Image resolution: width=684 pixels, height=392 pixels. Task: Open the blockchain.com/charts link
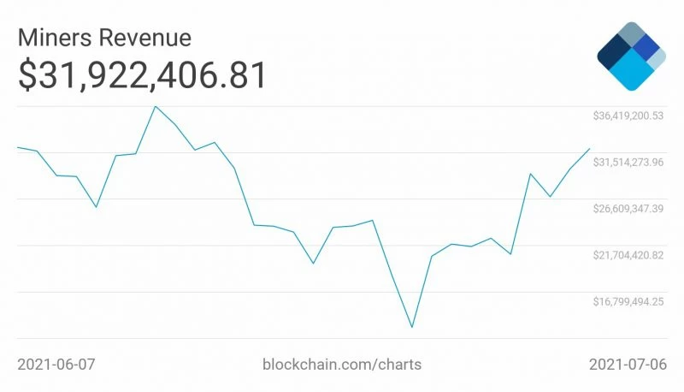[342, 364]
